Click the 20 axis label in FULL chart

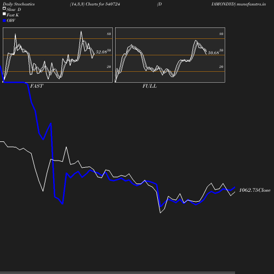(221, 67)
